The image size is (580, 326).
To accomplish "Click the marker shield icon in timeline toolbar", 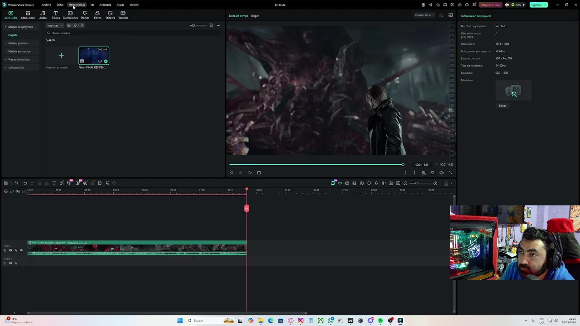I will 369,183.
